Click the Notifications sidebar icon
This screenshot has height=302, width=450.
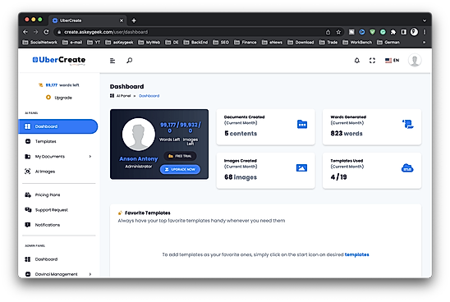28,225
